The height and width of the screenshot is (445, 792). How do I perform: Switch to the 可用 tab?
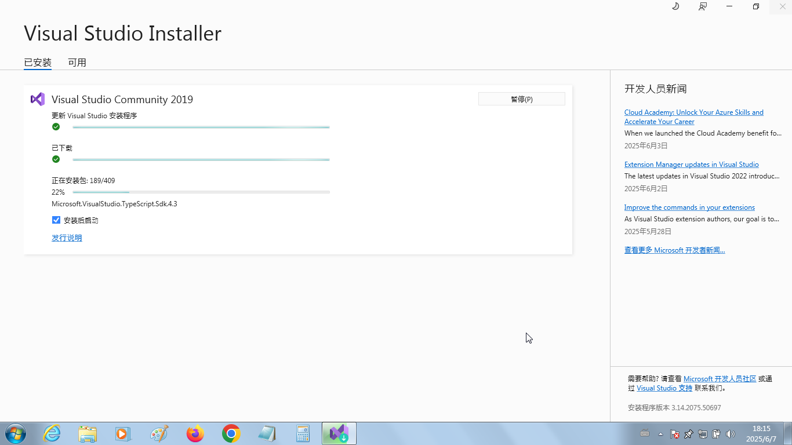tap(77, 63)
